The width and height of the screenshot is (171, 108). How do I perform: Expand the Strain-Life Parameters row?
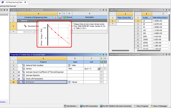coord(19,79)
